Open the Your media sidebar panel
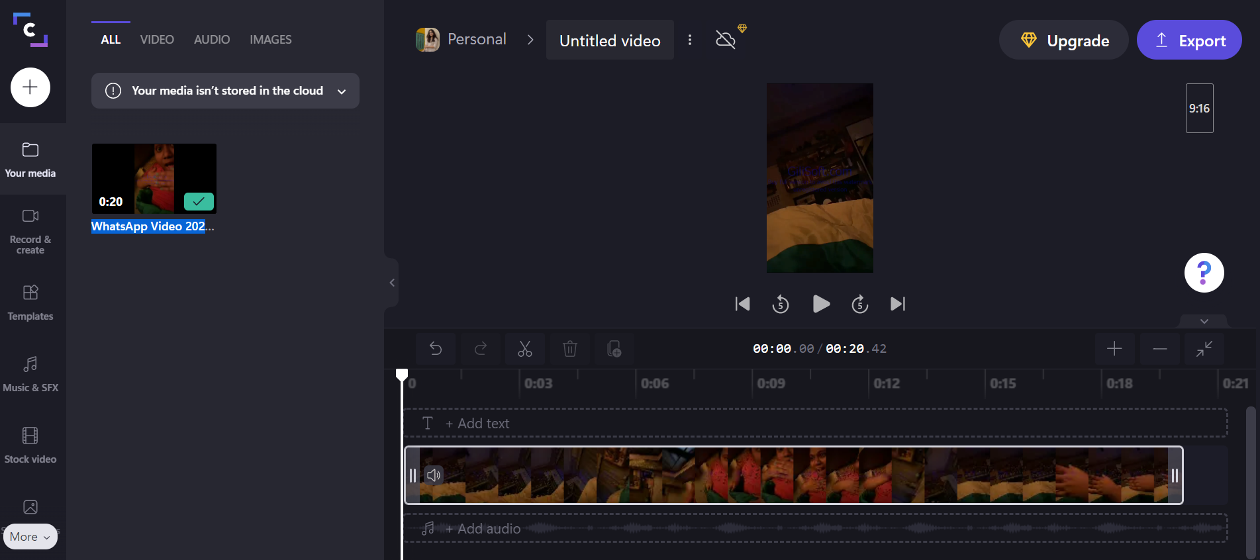Screen dimensions: 1260x560 [x=30, y=160]
